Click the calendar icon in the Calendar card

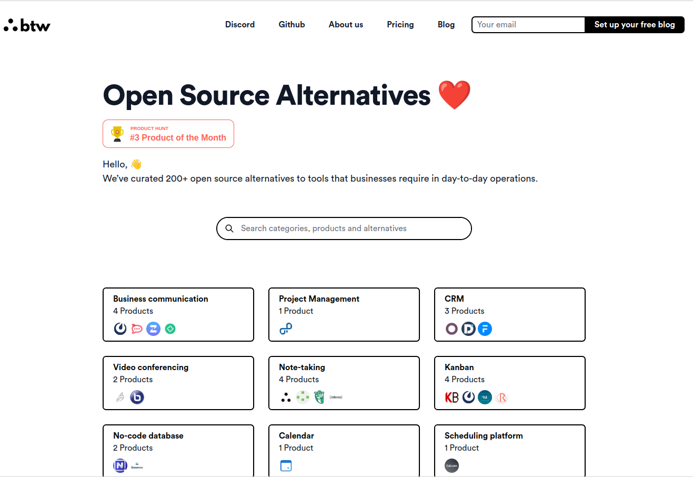click(286, 466)
